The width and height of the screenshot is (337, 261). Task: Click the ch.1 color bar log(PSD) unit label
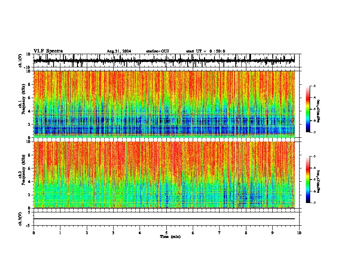[x=319, y=111]
